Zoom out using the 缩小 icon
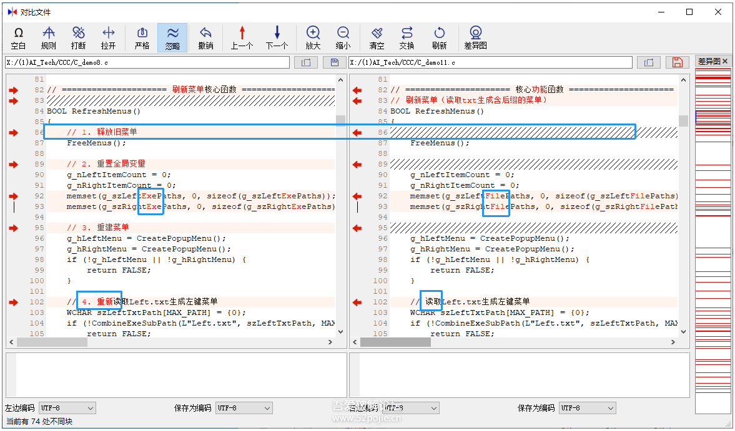 tap(343, 36)
